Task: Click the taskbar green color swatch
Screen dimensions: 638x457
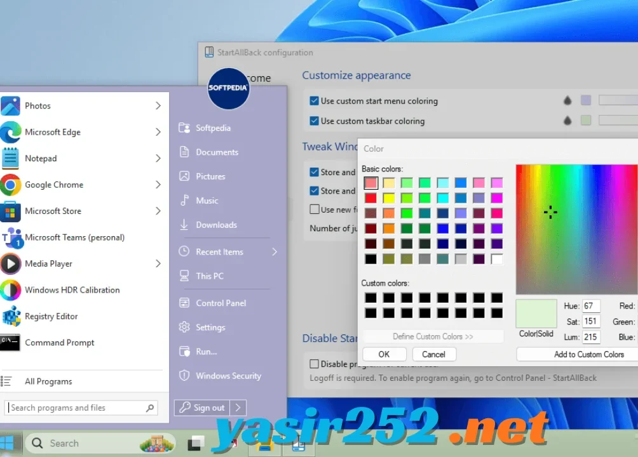Action: (x=586, y=121)
